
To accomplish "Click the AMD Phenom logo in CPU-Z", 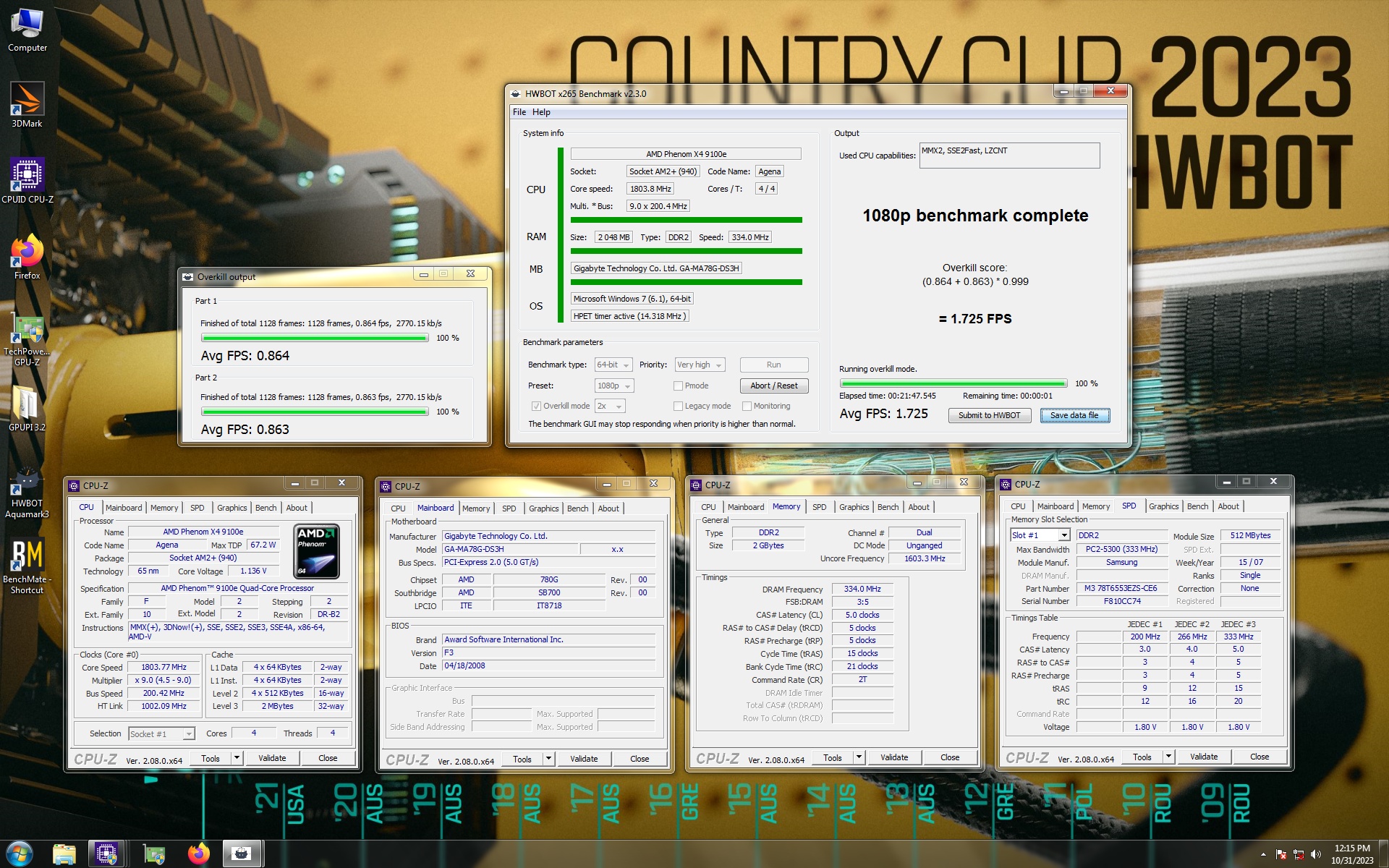I will 318,552.
